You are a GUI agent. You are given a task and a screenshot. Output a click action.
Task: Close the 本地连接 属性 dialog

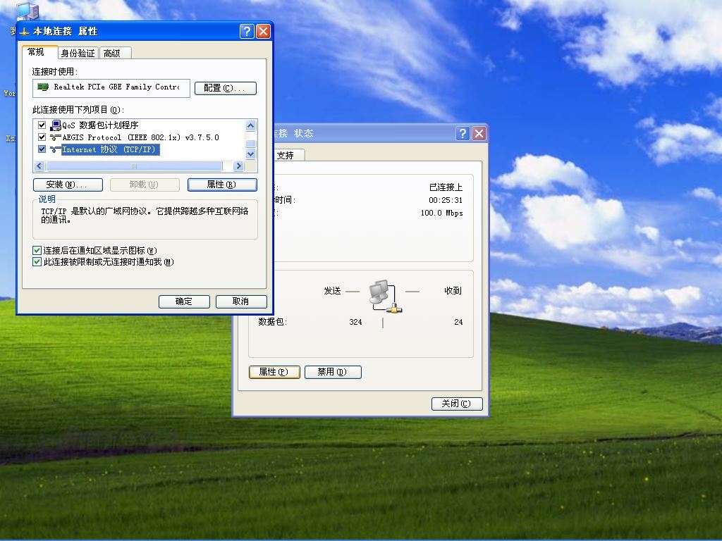pyautogui.click(x=264, y=31)
